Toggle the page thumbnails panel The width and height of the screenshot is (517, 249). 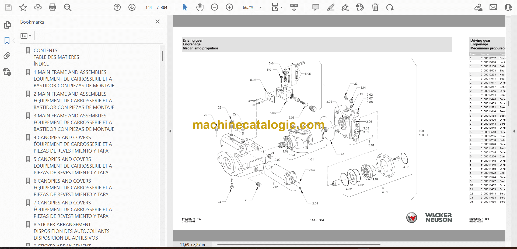(7, 25)
